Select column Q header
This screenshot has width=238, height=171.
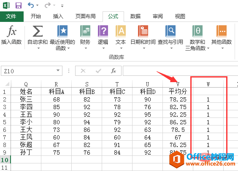(26, 84)
